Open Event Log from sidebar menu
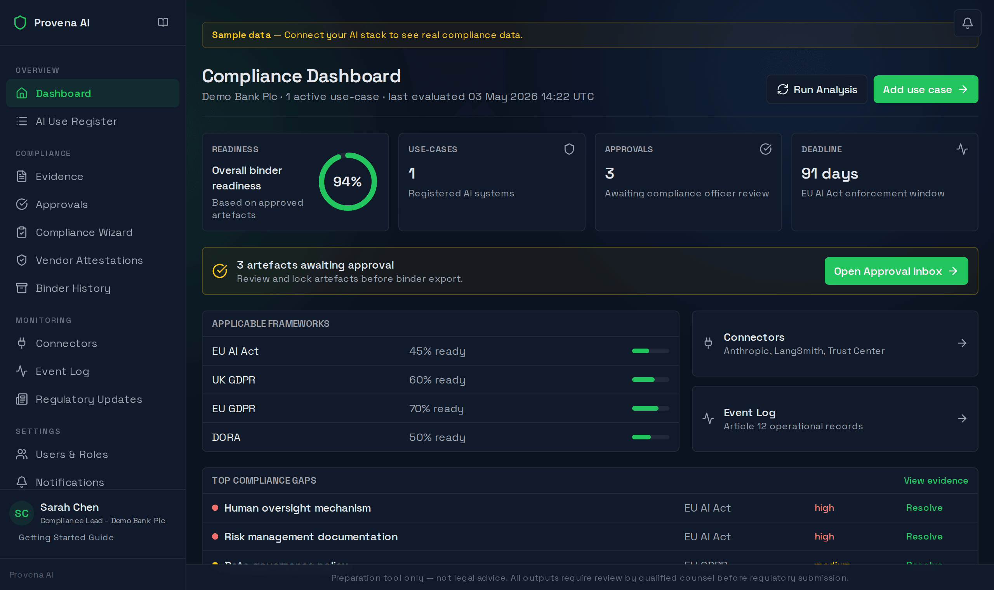Screen dimensions: 994x590 (93, 371)
